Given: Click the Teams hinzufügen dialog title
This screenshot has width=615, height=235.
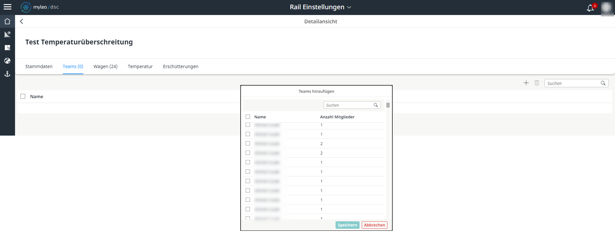Looking at the screenshot, I should point(316,91).
